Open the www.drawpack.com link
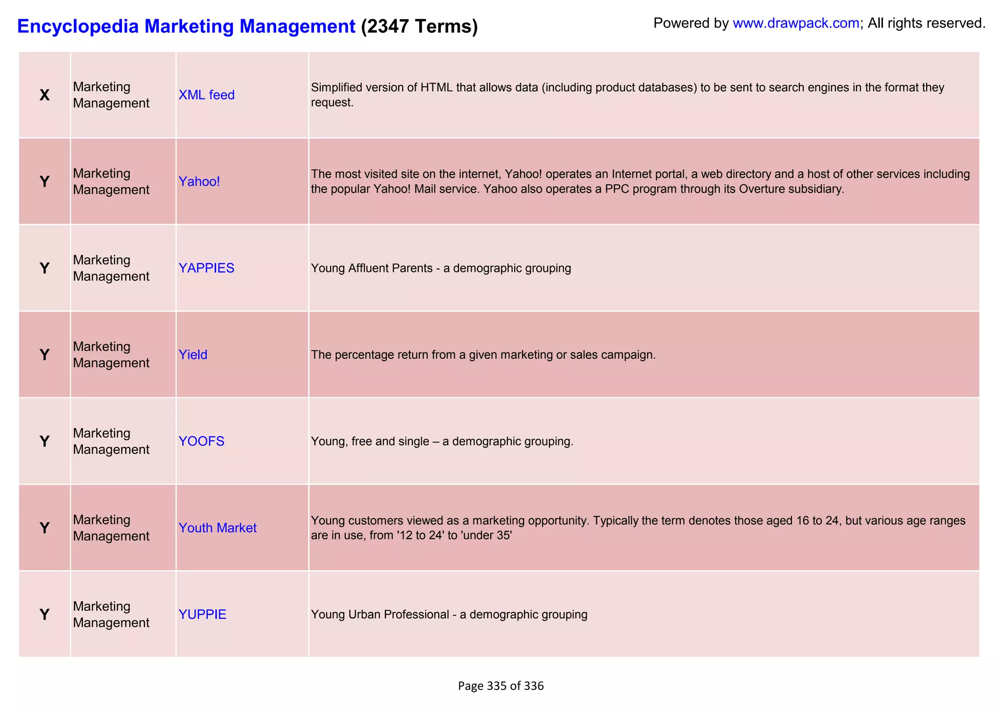 pyautogui.click(x=796, y=23)
